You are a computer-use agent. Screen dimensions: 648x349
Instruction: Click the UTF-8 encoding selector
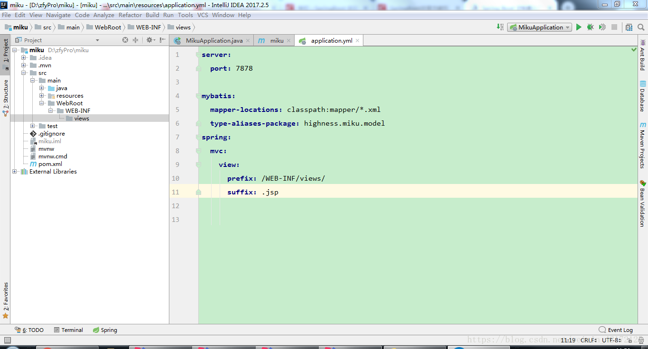611,340
